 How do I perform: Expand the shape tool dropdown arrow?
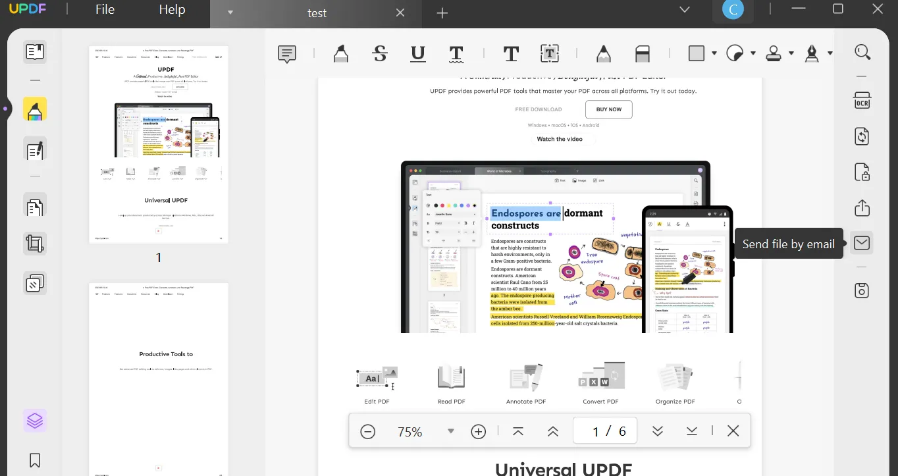[x=714, y=53]
